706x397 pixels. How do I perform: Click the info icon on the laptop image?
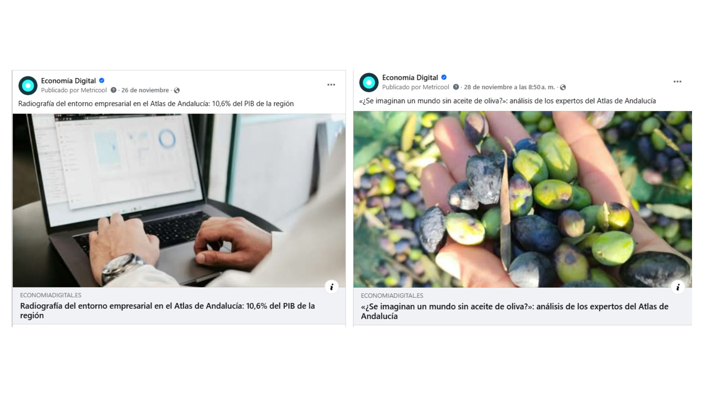pos(332,287)
